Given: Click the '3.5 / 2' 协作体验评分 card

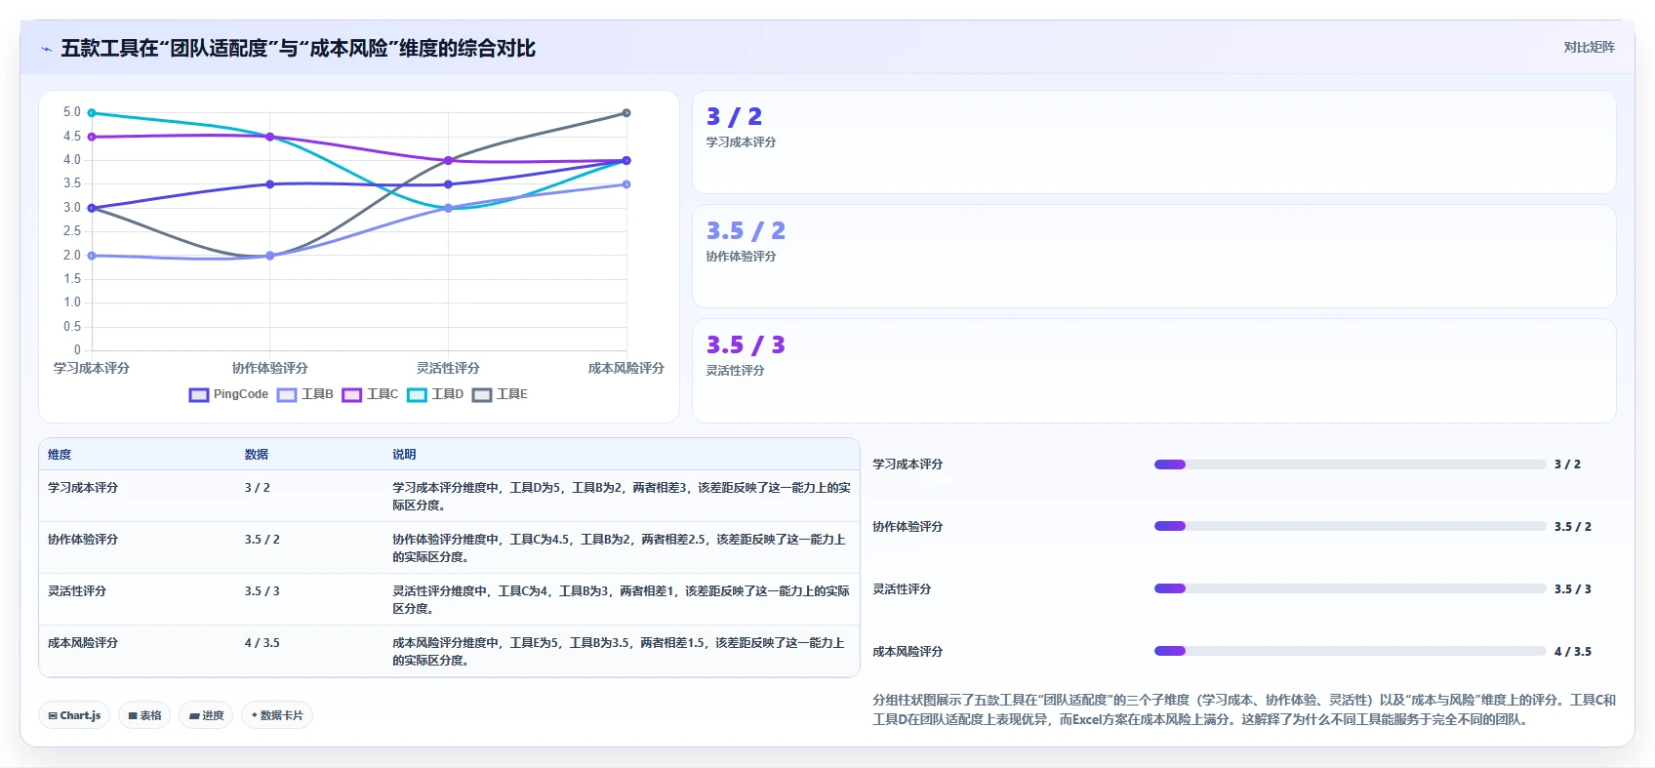Looking at the screenshot, I should [1154, 257].
